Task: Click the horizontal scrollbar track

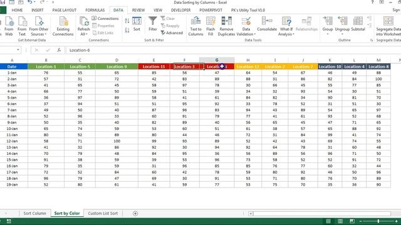Action: [x=321, y=214]
